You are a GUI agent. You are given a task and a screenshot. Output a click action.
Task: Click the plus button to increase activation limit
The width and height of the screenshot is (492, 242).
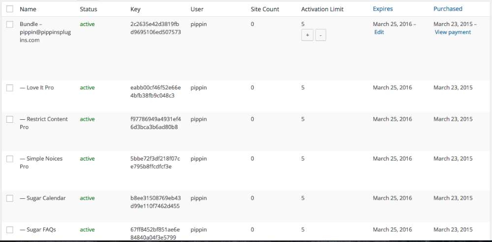307,36
